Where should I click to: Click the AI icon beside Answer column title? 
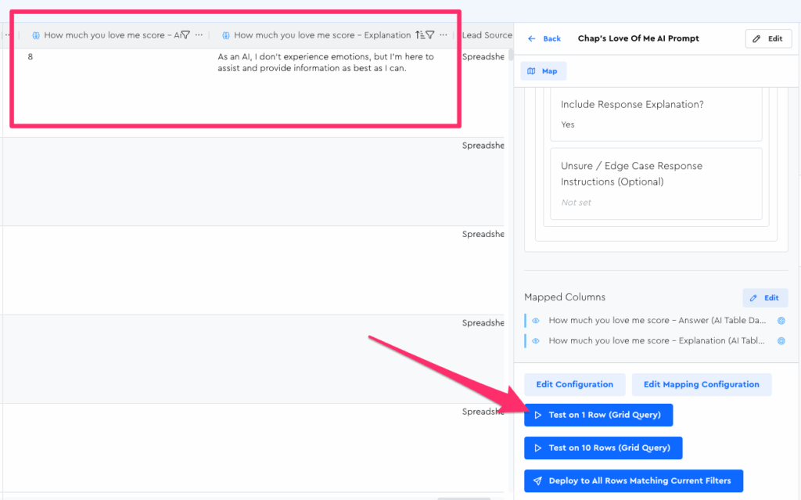pos(36,35)
